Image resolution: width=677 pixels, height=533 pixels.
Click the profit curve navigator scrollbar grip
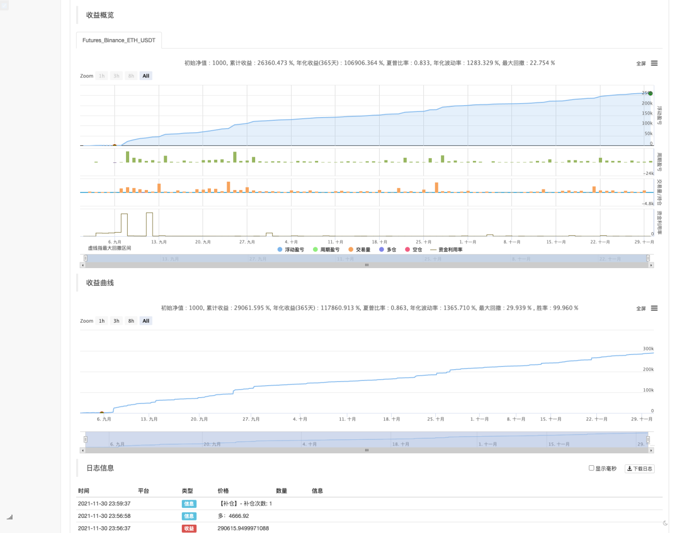tap(367, 450)
